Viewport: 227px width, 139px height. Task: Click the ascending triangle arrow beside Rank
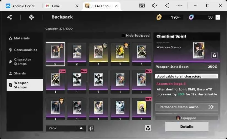[x=81, y=128]
